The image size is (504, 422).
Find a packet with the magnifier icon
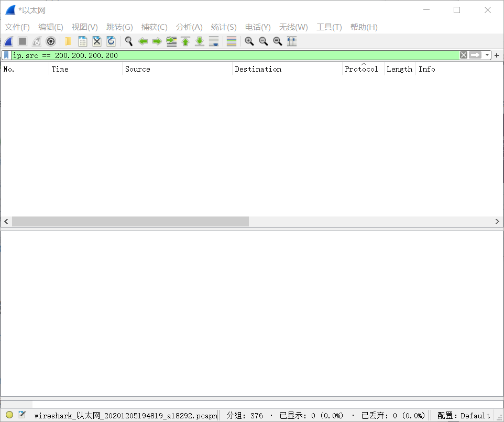(x=128, y=41)
